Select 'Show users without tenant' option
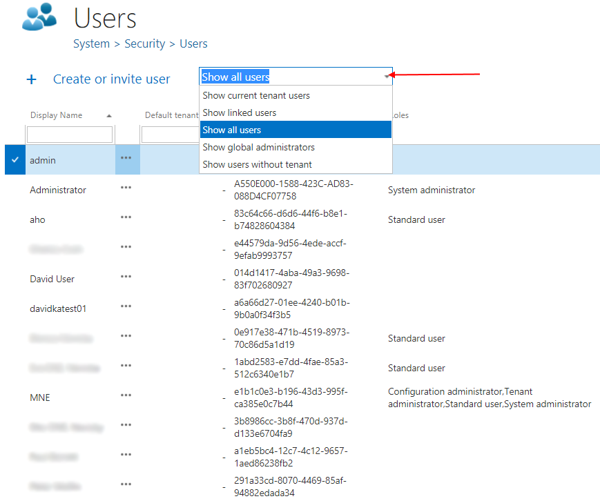 click(x=257, y=164)
